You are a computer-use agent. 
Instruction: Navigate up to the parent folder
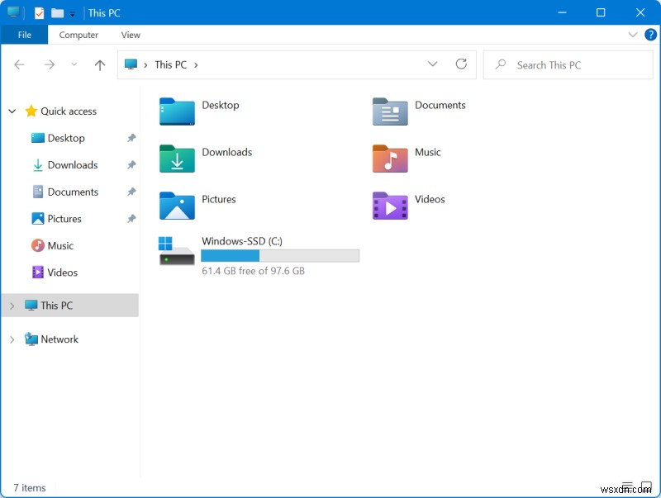tap(99, 64)
